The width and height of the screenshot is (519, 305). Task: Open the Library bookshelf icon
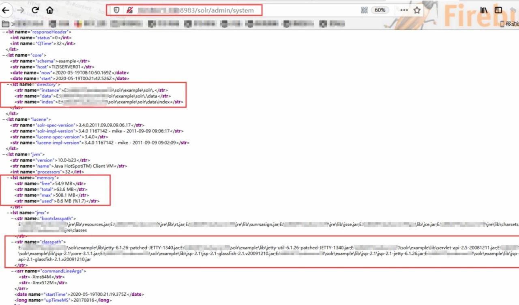(484, 10)
